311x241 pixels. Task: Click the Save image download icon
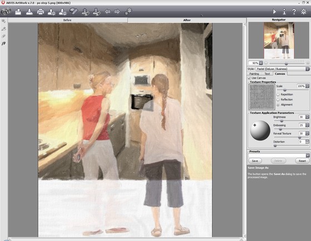(x=29, y=12)
